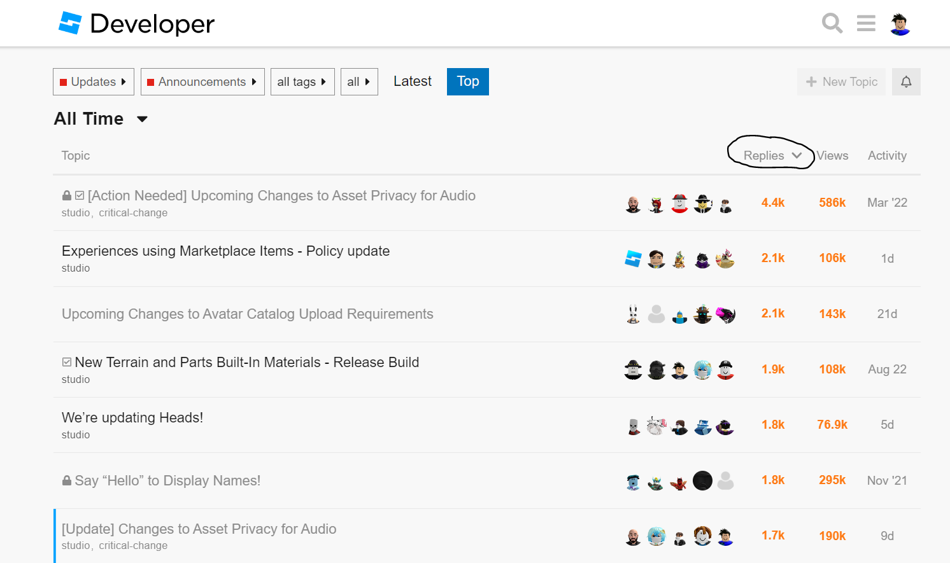
Task: Open the search magnifier icon
Action: [x=832, y=24]
